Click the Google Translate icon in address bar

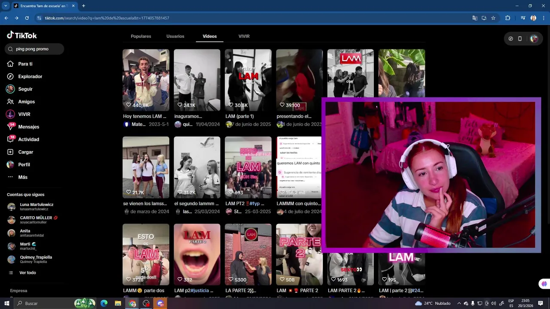tap(475, 18)
